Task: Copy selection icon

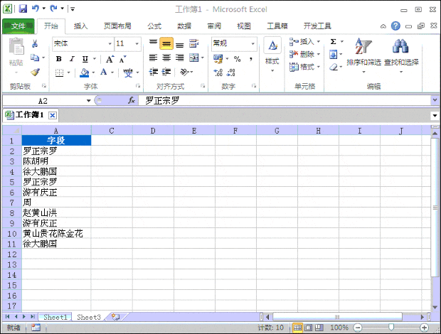Action: click(x=35, y=58)
